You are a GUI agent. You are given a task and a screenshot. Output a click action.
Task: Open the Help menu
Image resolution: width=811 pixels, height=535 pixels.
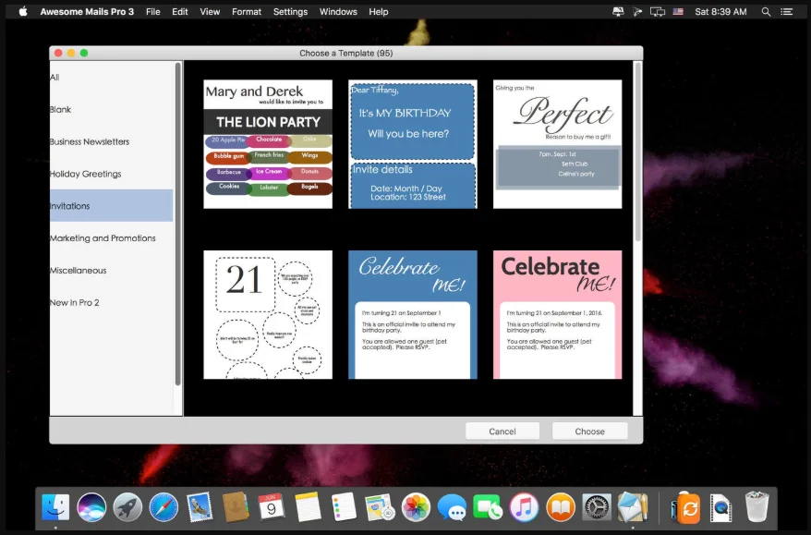point(379,11)
